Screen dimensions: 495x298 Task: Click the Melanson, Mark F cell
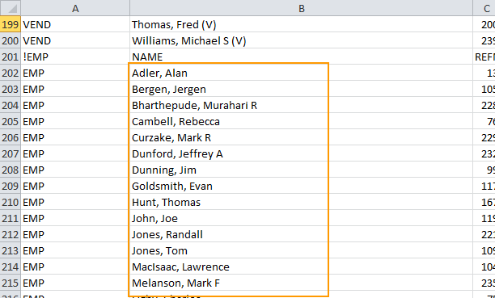coord(301,283)
